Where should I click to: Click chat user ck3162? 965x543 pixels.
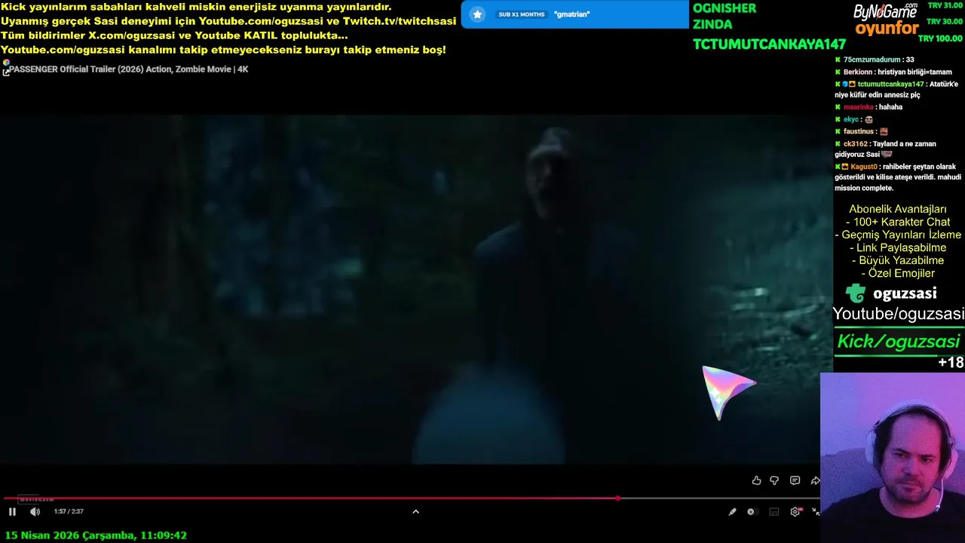[x=856, y=143]
